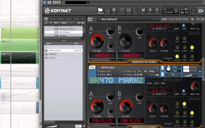
Task: Mute the EK470 mk2 instrument
Action: pyautogui.click(x=162, y=74)
